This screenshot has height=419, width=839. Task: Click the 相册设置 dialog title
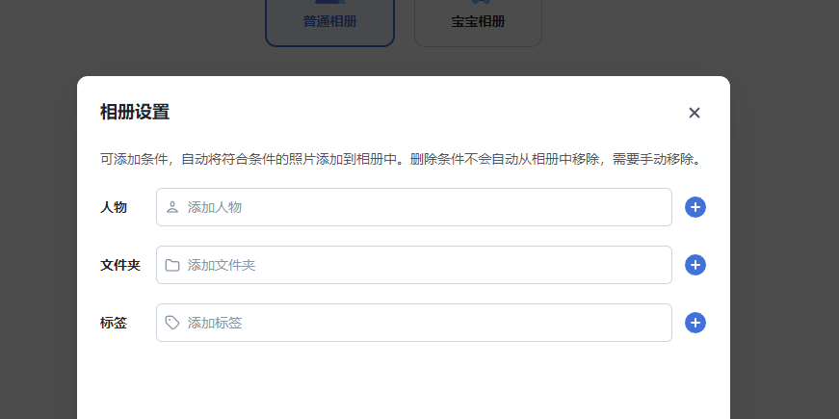(135, 112)
